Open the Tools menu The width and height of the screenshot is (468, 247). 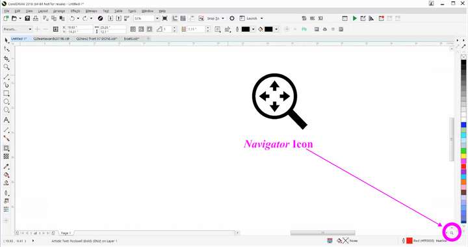click(132, 11)
